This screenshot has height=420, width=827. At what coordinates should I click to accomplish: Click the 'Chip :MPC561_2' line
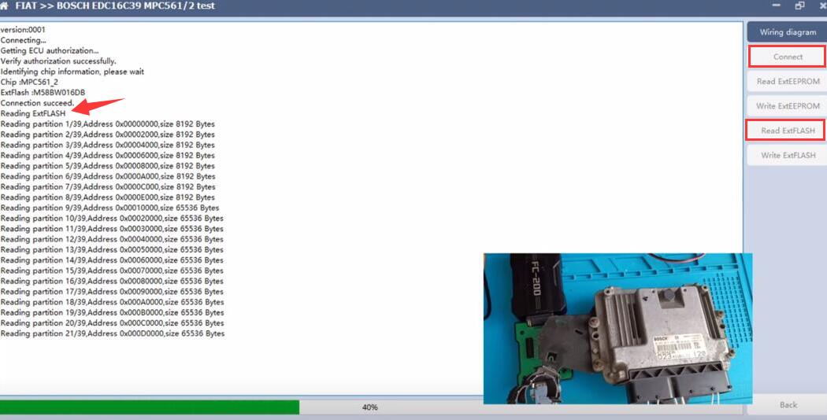coord(29,83)
